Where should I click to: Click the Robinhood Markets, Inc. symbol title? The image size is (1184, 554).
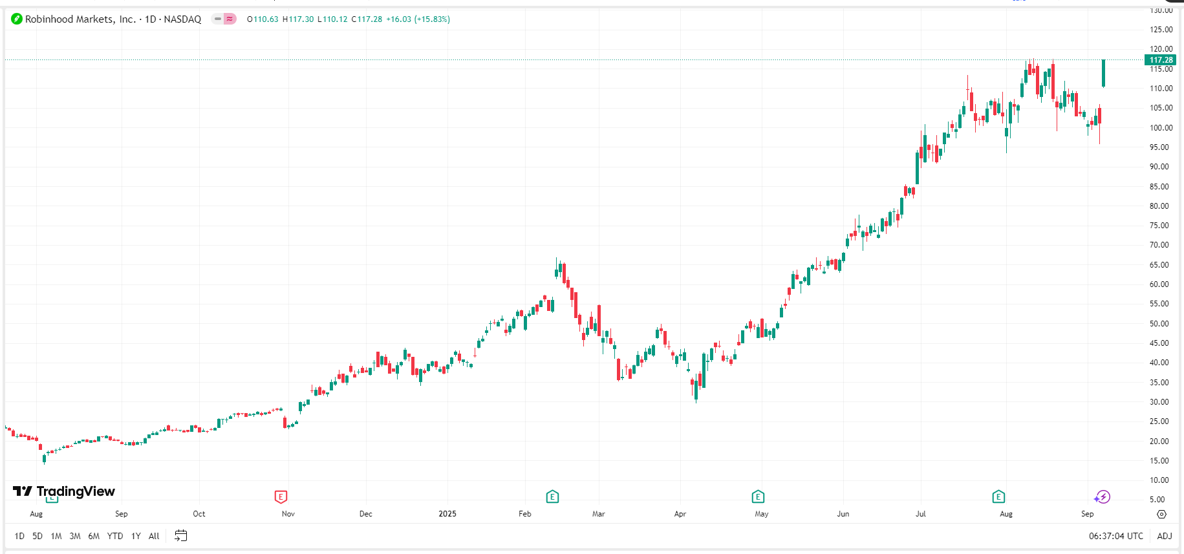pyautogui.click(x=80, y=19)
